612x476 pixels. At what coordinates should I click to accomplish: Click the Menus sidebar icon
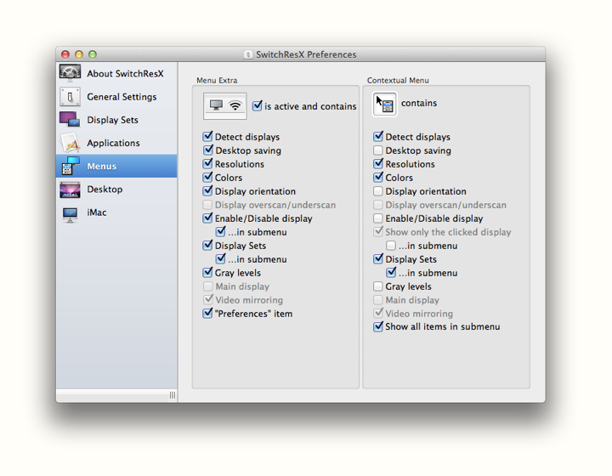pos(71,166)
